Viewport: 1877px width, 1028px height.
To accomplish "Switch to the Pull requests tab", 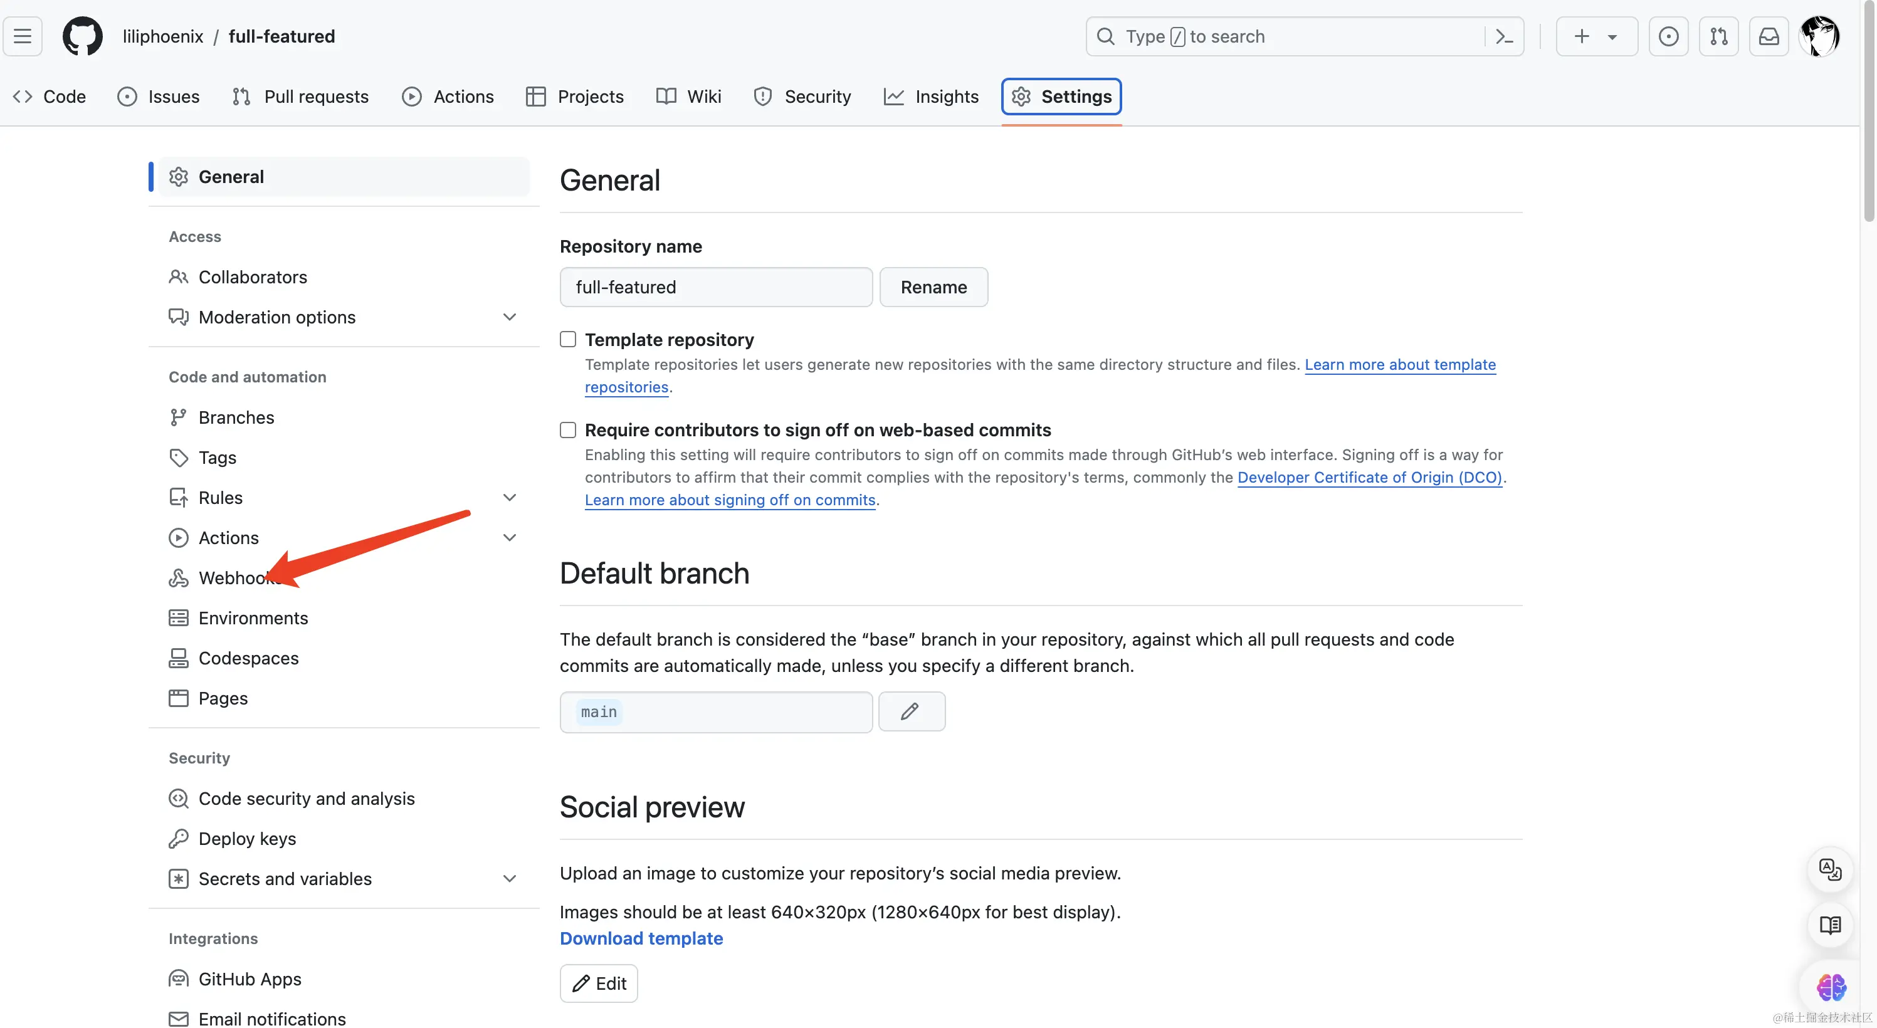I will point(300,96).
